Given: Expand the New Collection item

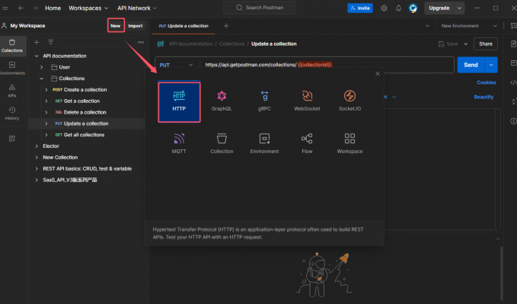Looking at the screenshot, I should click(37, 158).
